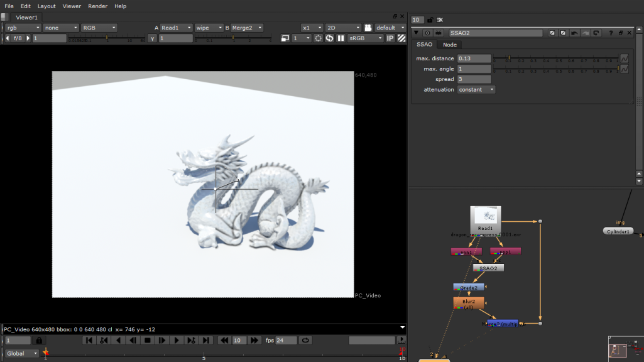This screenshot has width=644, height=362.
Task: Play forward in the viewer
Action: pos(177,340)
